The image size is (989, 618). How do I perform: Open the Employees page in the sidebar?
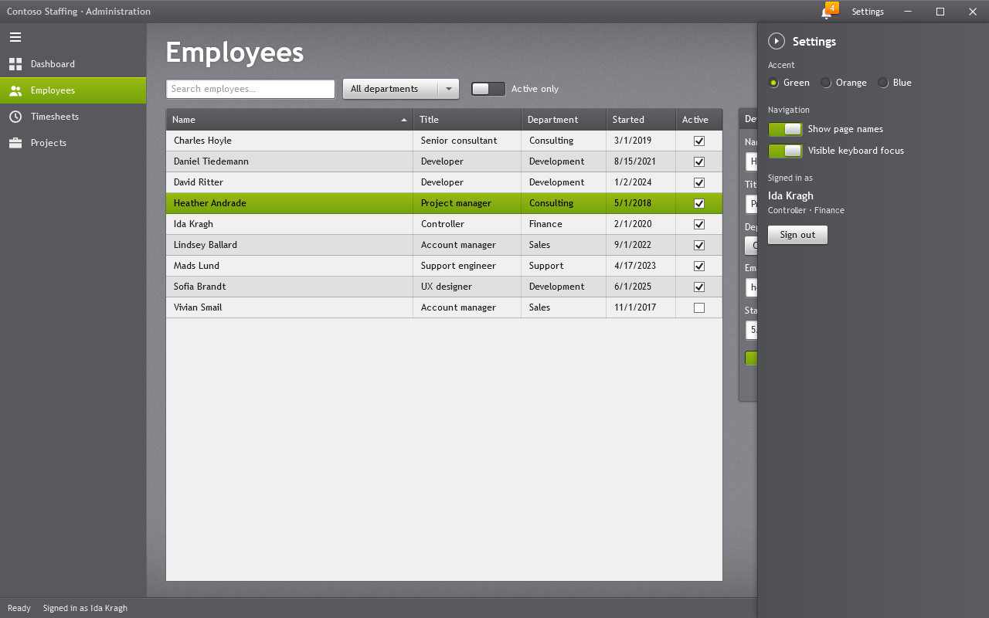[73, 90]
